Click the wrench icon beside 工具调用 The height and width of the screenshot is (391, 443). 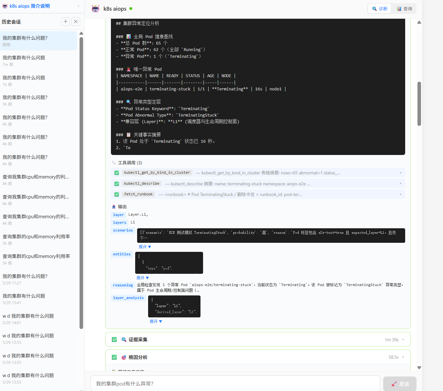[114, 163]
